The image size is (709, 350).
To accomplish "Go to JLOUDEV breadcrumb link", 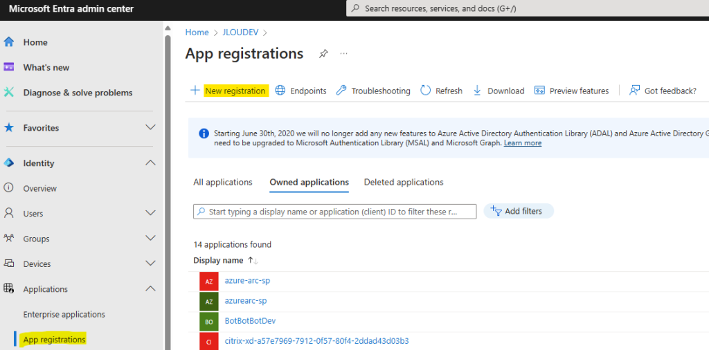I will (240, 33).
